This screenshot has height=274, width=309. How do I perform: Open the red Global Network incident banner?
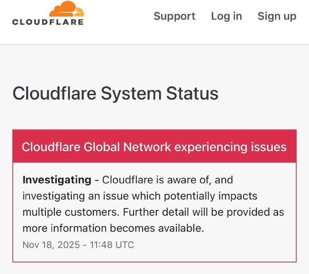click(x=154, y=147)
